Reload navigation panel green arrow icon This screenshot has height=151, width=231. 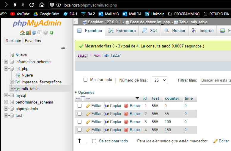tap(51, 33)
